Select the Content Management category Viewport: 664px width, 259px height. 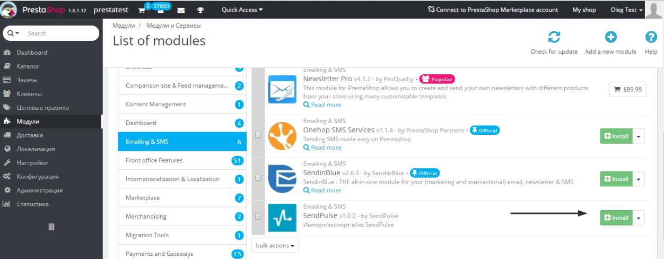tap(182, 104)
